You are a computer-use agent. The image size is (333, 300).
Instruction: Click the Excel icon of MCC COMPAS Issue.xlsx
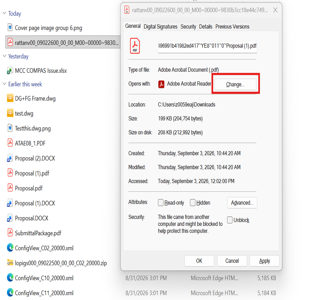(x=10, y=71)
